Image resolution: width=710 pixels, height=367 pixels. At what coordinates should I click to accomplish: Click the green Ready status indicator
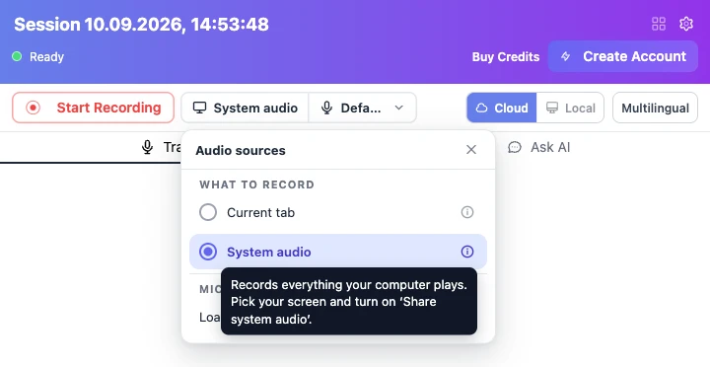[x=17, y=56]
